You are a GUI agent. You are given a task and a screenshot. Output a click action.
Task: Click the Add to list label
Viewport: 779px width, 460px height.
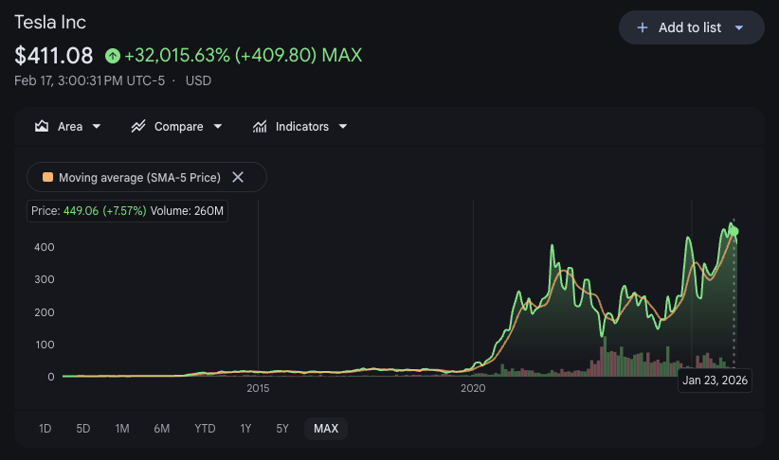click(x=690, y=27)
